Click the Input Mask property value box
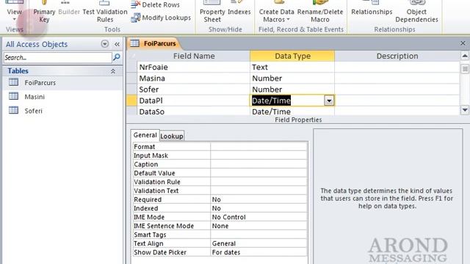The width and height of the screenshot is (470, 264). (x=258, y=155)
